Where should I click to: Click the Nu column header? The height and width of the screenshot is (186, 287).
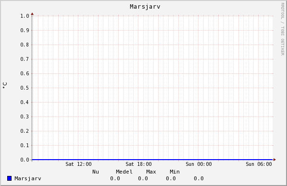pyautogui.click(x=96, y=172)
